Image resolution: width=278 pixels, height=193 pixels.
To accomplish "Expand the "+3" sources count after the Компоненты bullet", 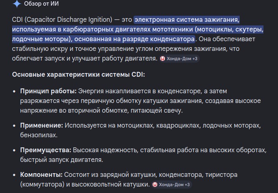I will [186, 185].
